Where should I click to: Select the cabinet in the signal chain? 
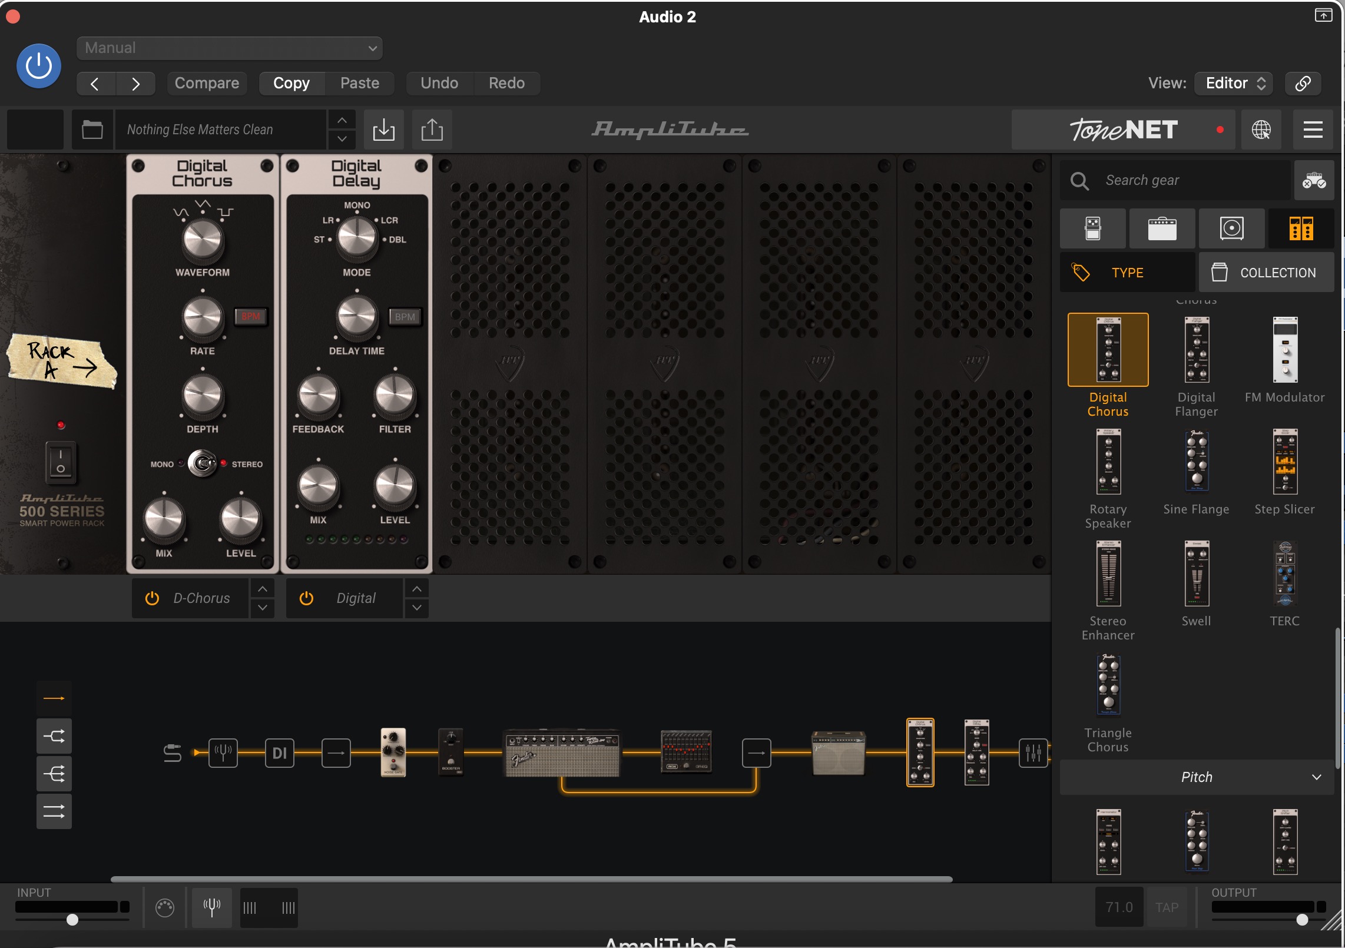pyautogui.click(x=839, y=753)
